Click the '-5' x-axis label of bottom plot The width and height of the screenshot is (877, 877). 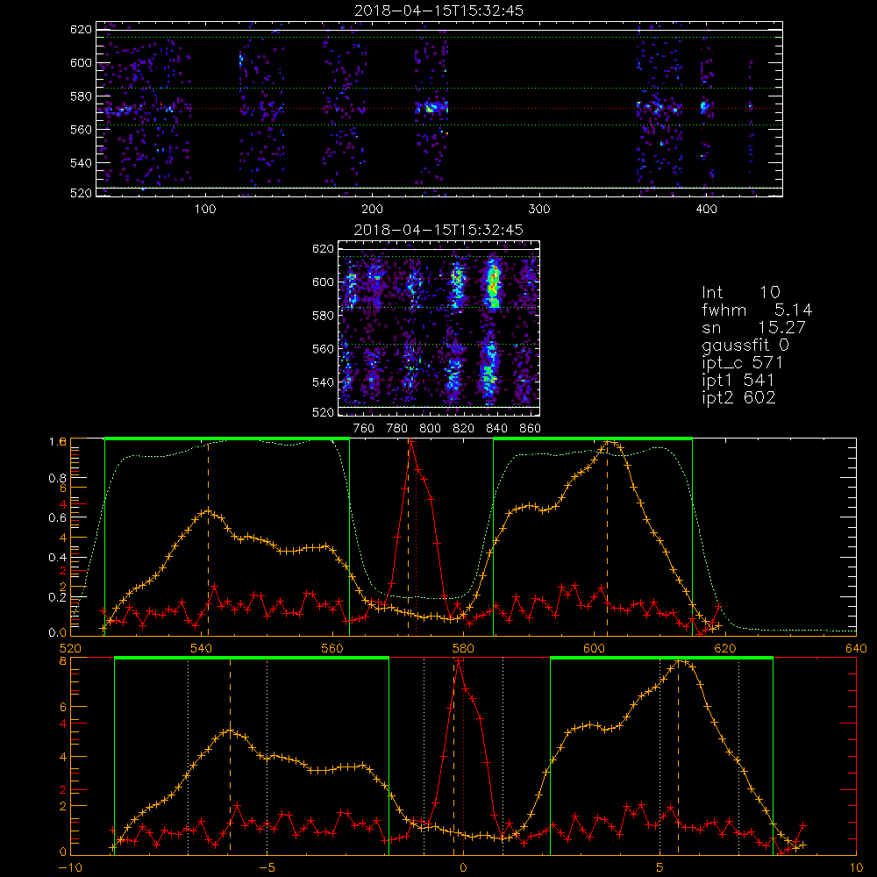(267, 868)
